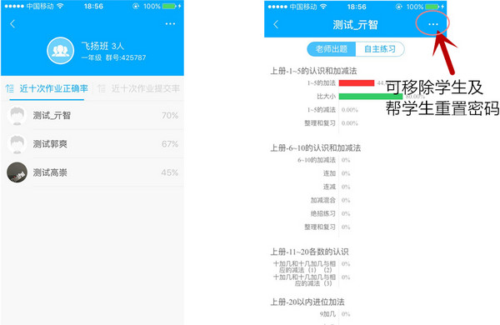Tap the 上册-20以内进位加法 section heading
This screenshot has width=500, height=325.
click(x=307, y=302)
